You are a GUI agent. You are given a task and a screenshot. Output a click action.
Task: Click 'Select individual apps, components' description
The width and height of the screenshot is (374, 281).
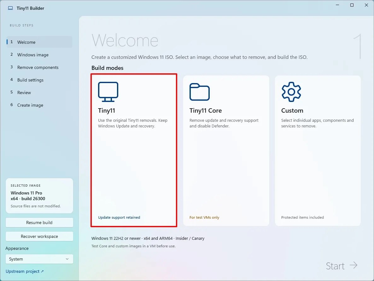318,123
